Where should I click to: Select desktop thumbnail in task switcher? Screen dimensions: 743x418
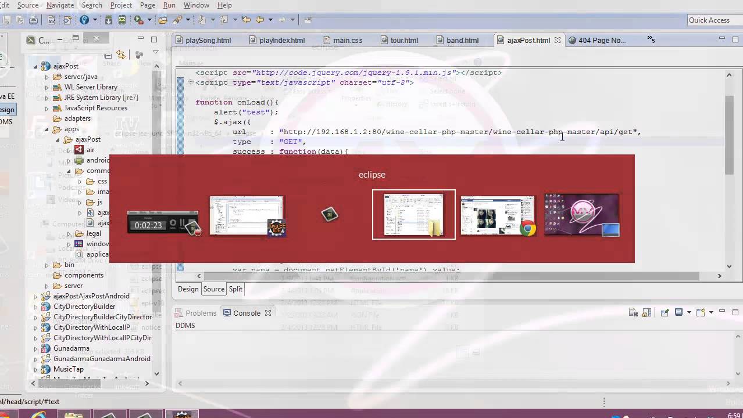(x=582, y=215)
